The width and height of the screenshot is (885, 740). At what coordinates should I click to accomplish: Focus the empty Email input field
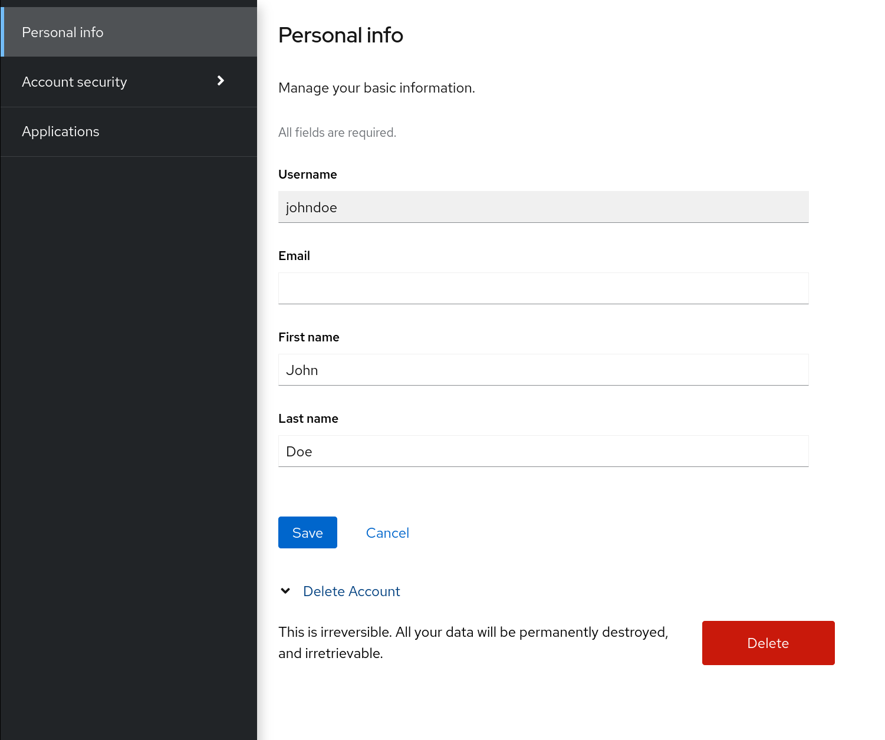pyautogui.click(x=542, y=288)
